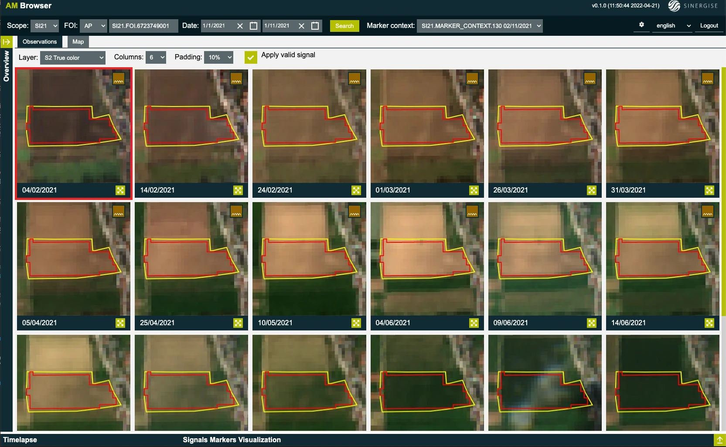Expand the Padding 10% dropdown
This screenshot has height=447, width=726.
219,57
